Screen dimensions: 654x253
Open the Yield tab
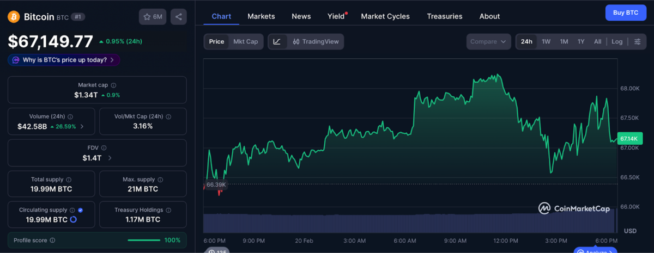[x=336, y=16]
